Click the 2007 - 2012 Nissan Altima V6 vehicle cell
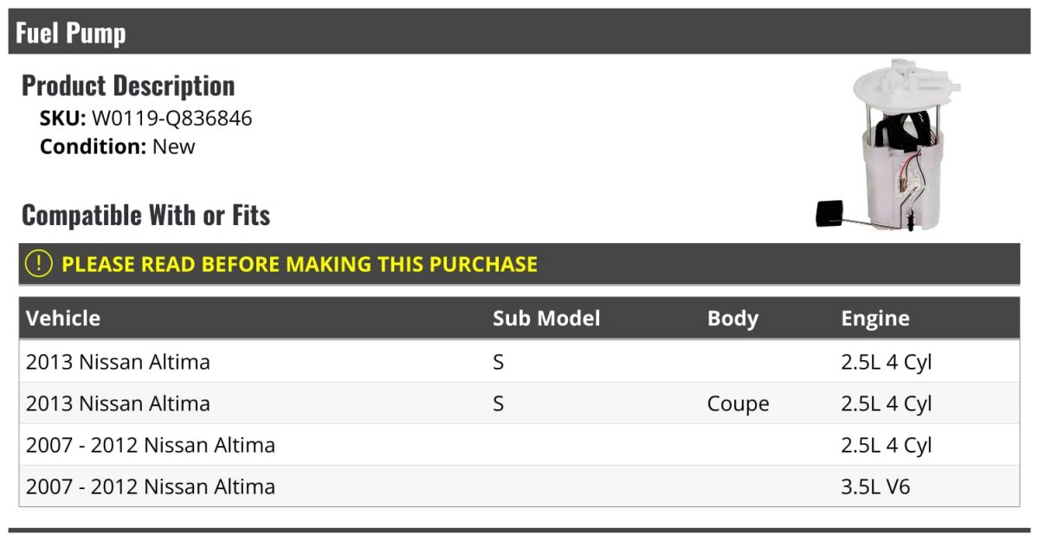Screen dimensions: 1039x541 coord(151,486)
